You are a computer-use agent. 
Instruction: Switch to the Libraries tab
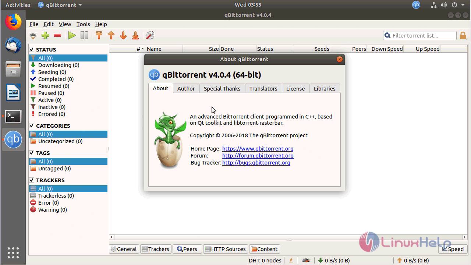point(325,89)
